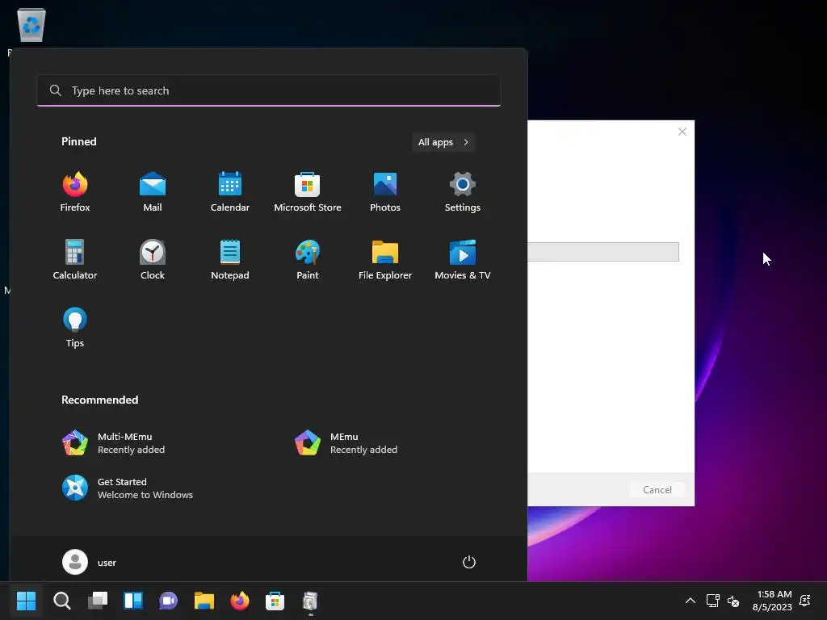
Task: Open File Explorer from the taskbar
Action: (x=204, y=601)
